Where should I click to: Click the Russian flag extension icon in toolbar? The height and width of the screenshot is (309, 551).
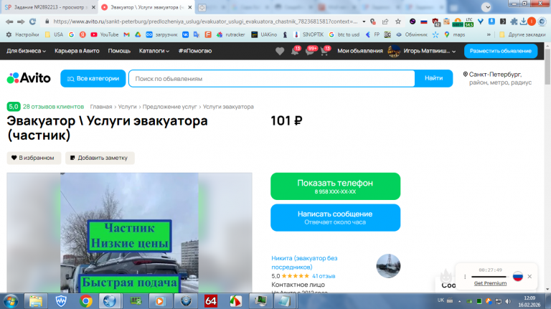pos(424,22)
